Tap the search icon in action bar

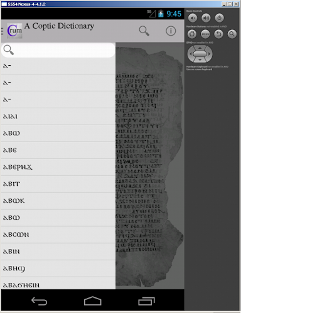coord(144,31)
